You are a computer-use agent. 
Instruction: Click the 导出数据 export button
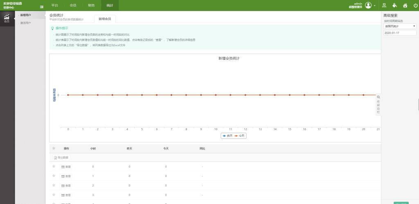pyautogui.click(x=61, y=157)
